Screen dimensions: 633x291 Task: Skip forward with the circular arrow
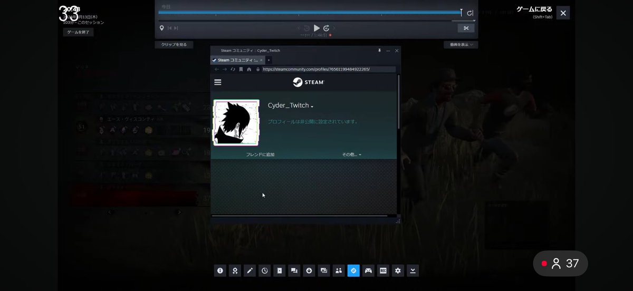point(326,28)
